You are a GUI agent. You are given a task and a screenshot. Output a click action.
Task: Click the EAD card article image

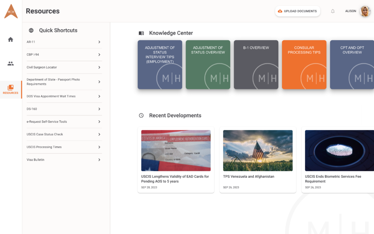coord(176,151)
